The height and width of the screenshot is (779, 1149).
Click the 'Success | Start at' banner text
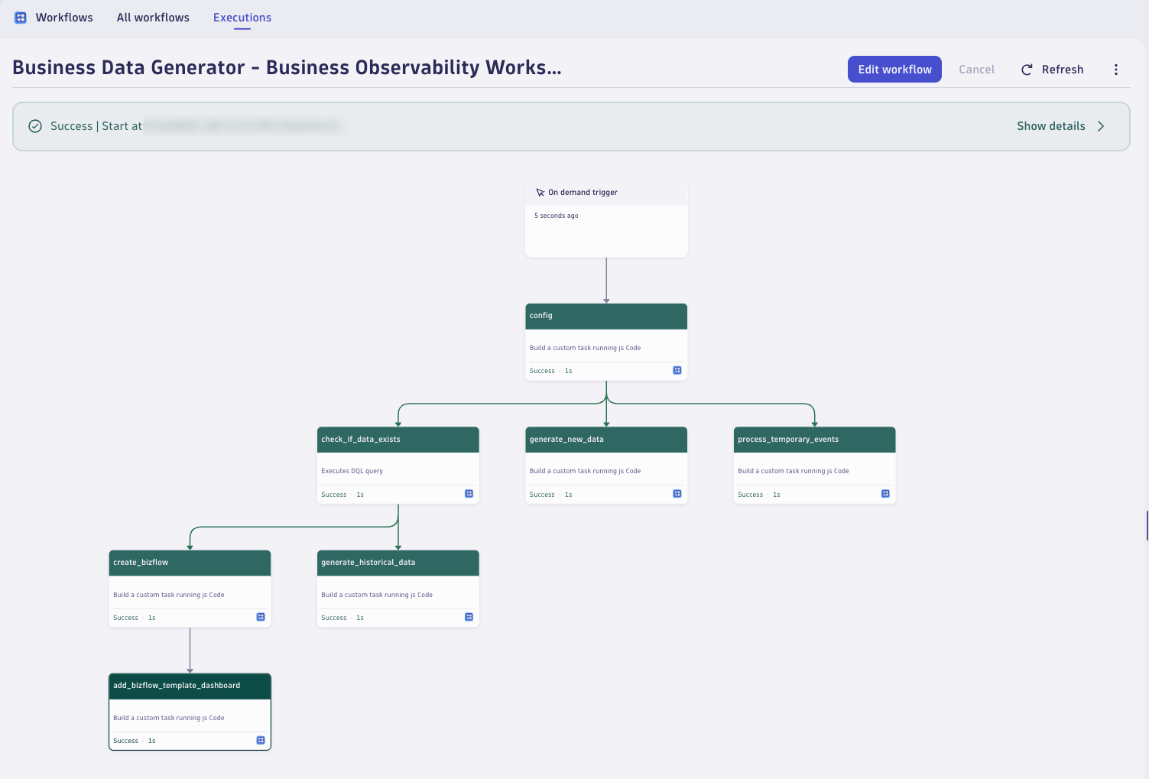(96, 126)
